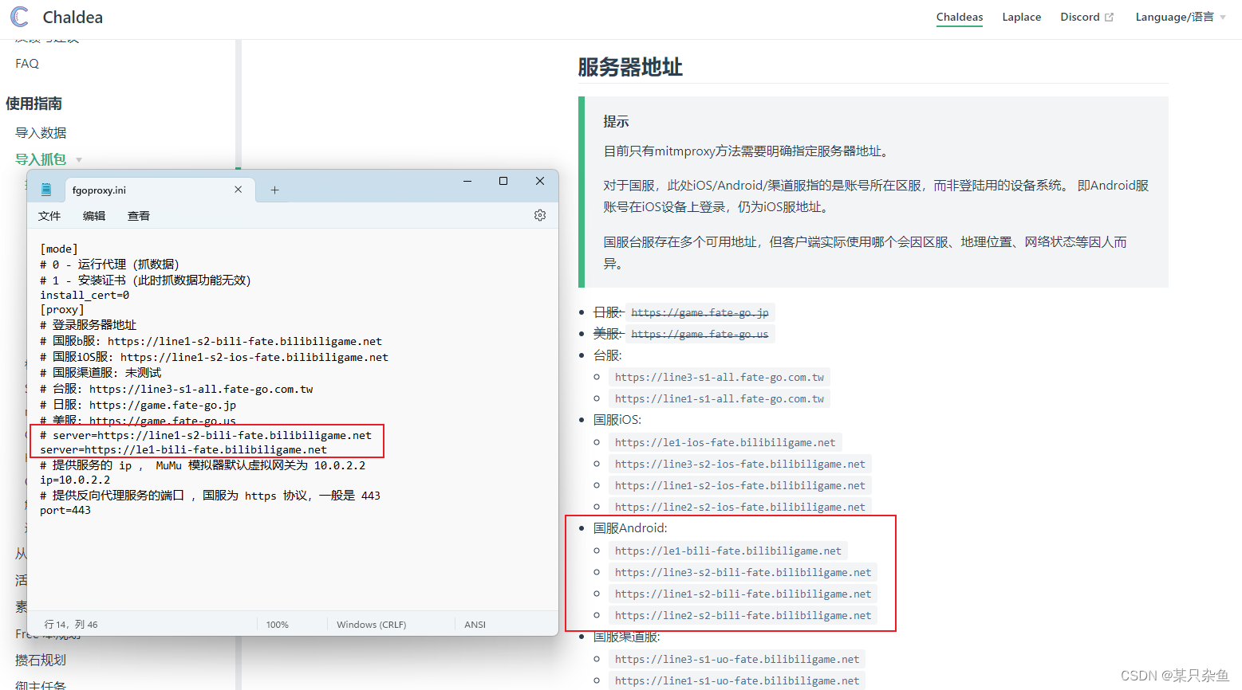Click the [mode] section line in Notepad
1242x690 pixels.
click(59, 249)
